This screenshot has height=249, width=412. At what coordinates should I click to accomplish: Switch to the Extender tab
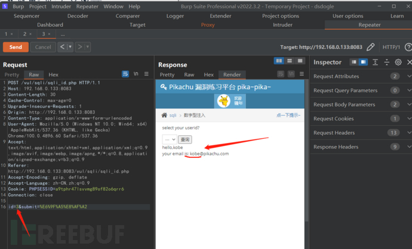point(220,16)
